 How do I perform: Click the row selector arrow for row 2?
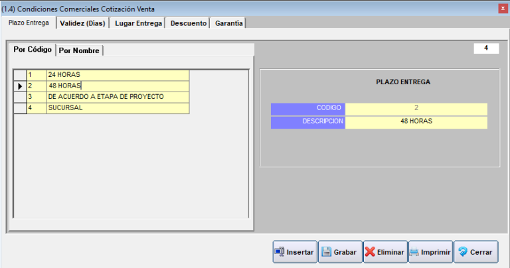20,86
